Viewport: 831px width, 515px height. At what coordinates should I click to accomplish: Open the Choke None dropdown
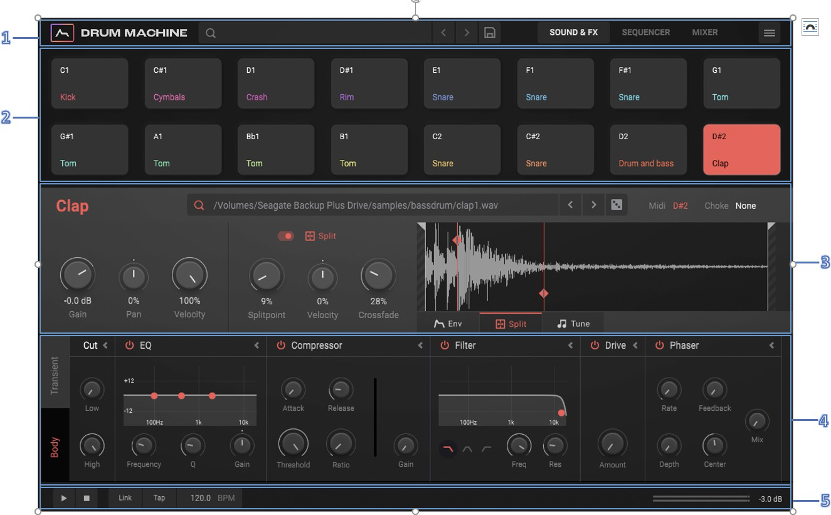(746, 206)
